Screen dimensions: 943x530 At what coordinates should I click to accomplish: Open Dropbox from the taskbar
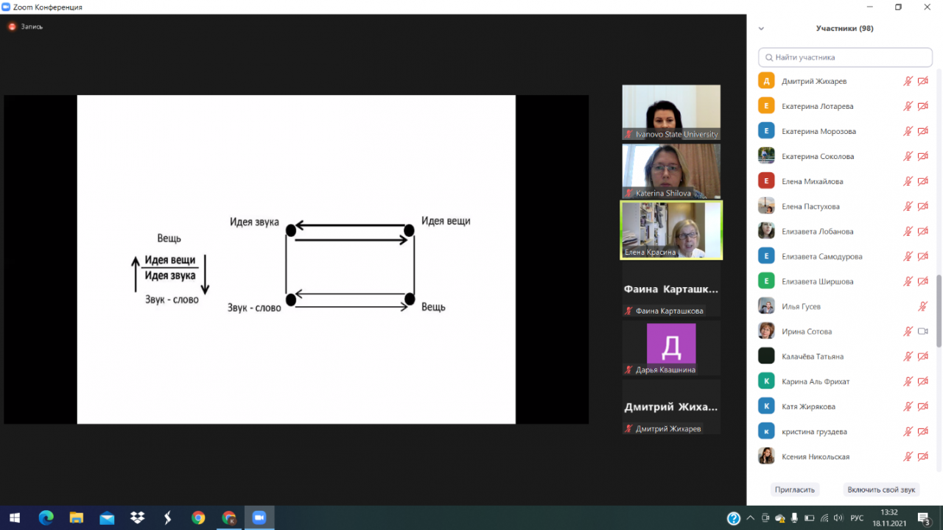pos(137,517)
